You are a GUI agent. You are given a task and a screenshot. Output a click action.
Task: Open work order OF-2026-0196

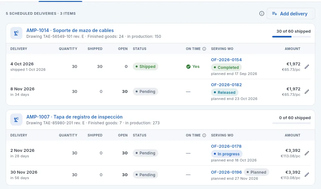point(226,172)
